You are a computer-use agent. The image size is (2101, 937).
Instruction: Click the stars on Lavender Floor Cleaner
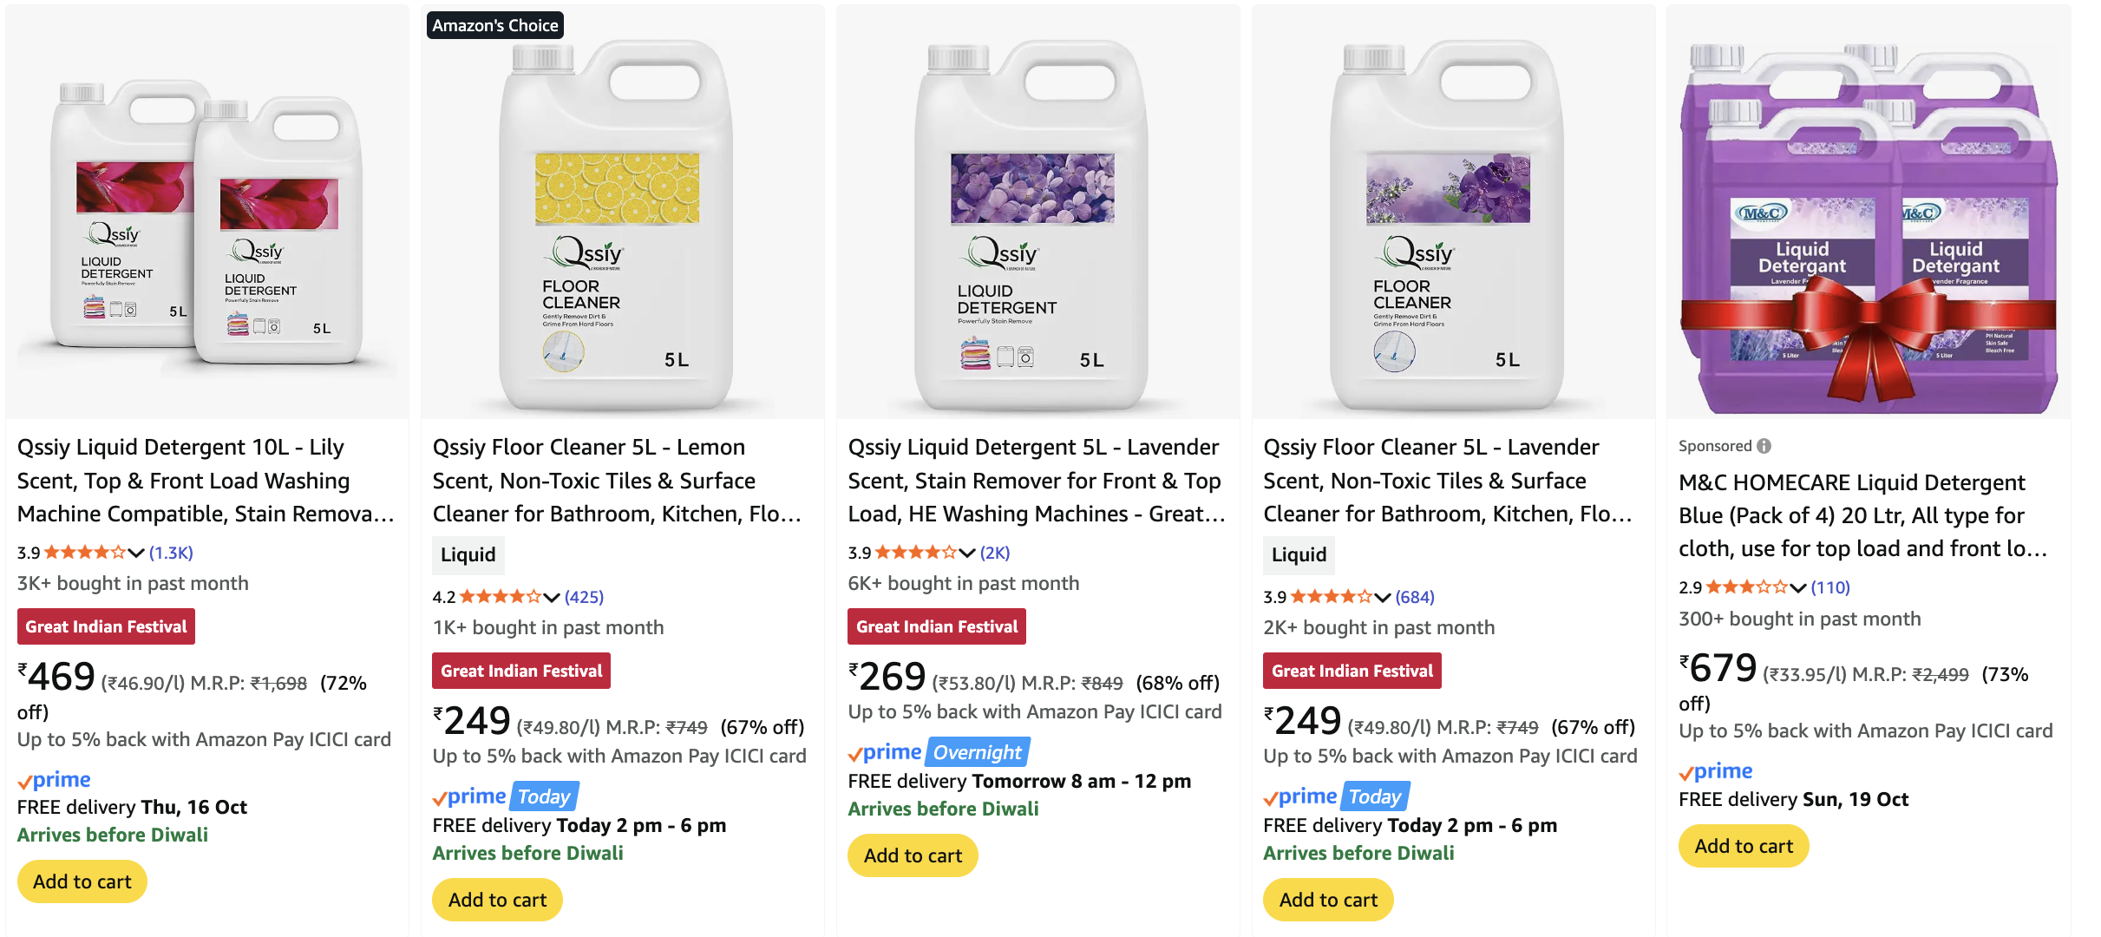pos(1331,597)
